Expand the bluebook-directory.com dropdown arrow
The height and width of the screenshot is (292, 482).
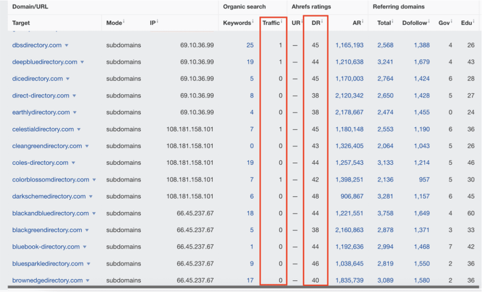coord(85,247)
